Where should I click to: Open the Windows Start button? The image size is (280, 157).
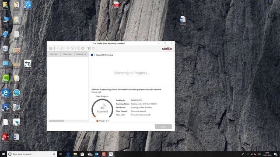3,154
